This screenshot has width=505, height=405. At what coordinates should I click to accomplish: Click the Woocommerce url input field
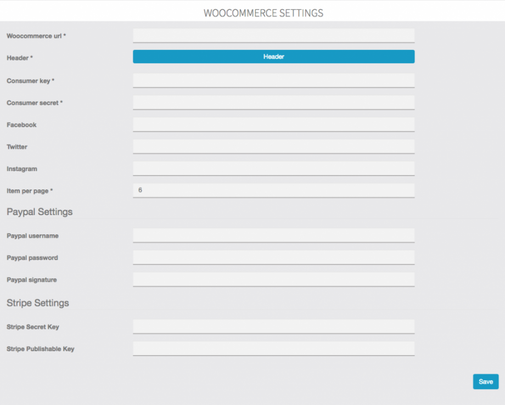[x=273, y=36]
